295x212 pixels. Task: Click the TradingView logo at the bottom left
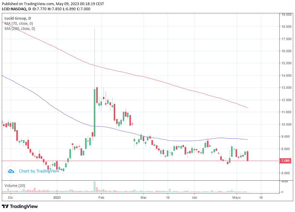pyautogui.click(x=20, y=206)
